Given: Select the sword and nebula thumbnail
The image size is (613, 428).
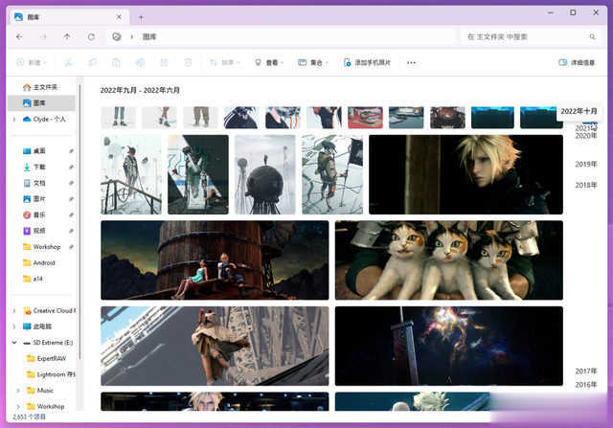Looking at the screenshot, I should (x=449, y=346).
